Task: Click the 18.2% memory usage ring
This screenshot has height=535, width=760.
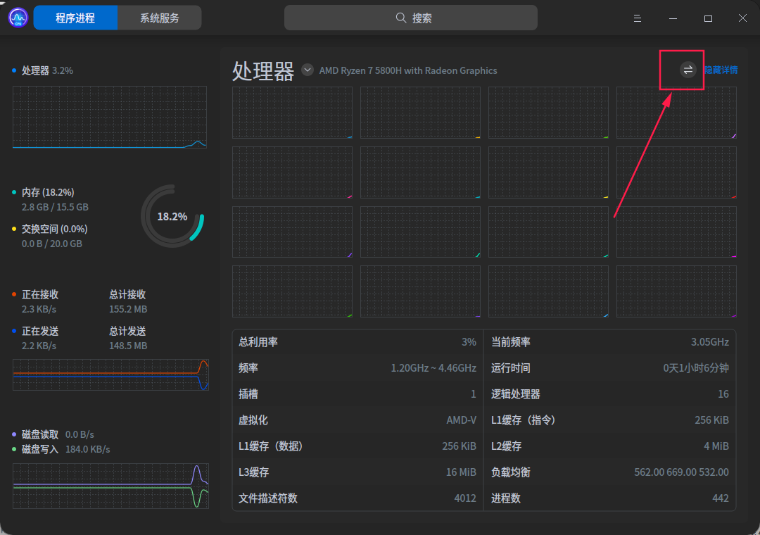Action: 172,216
